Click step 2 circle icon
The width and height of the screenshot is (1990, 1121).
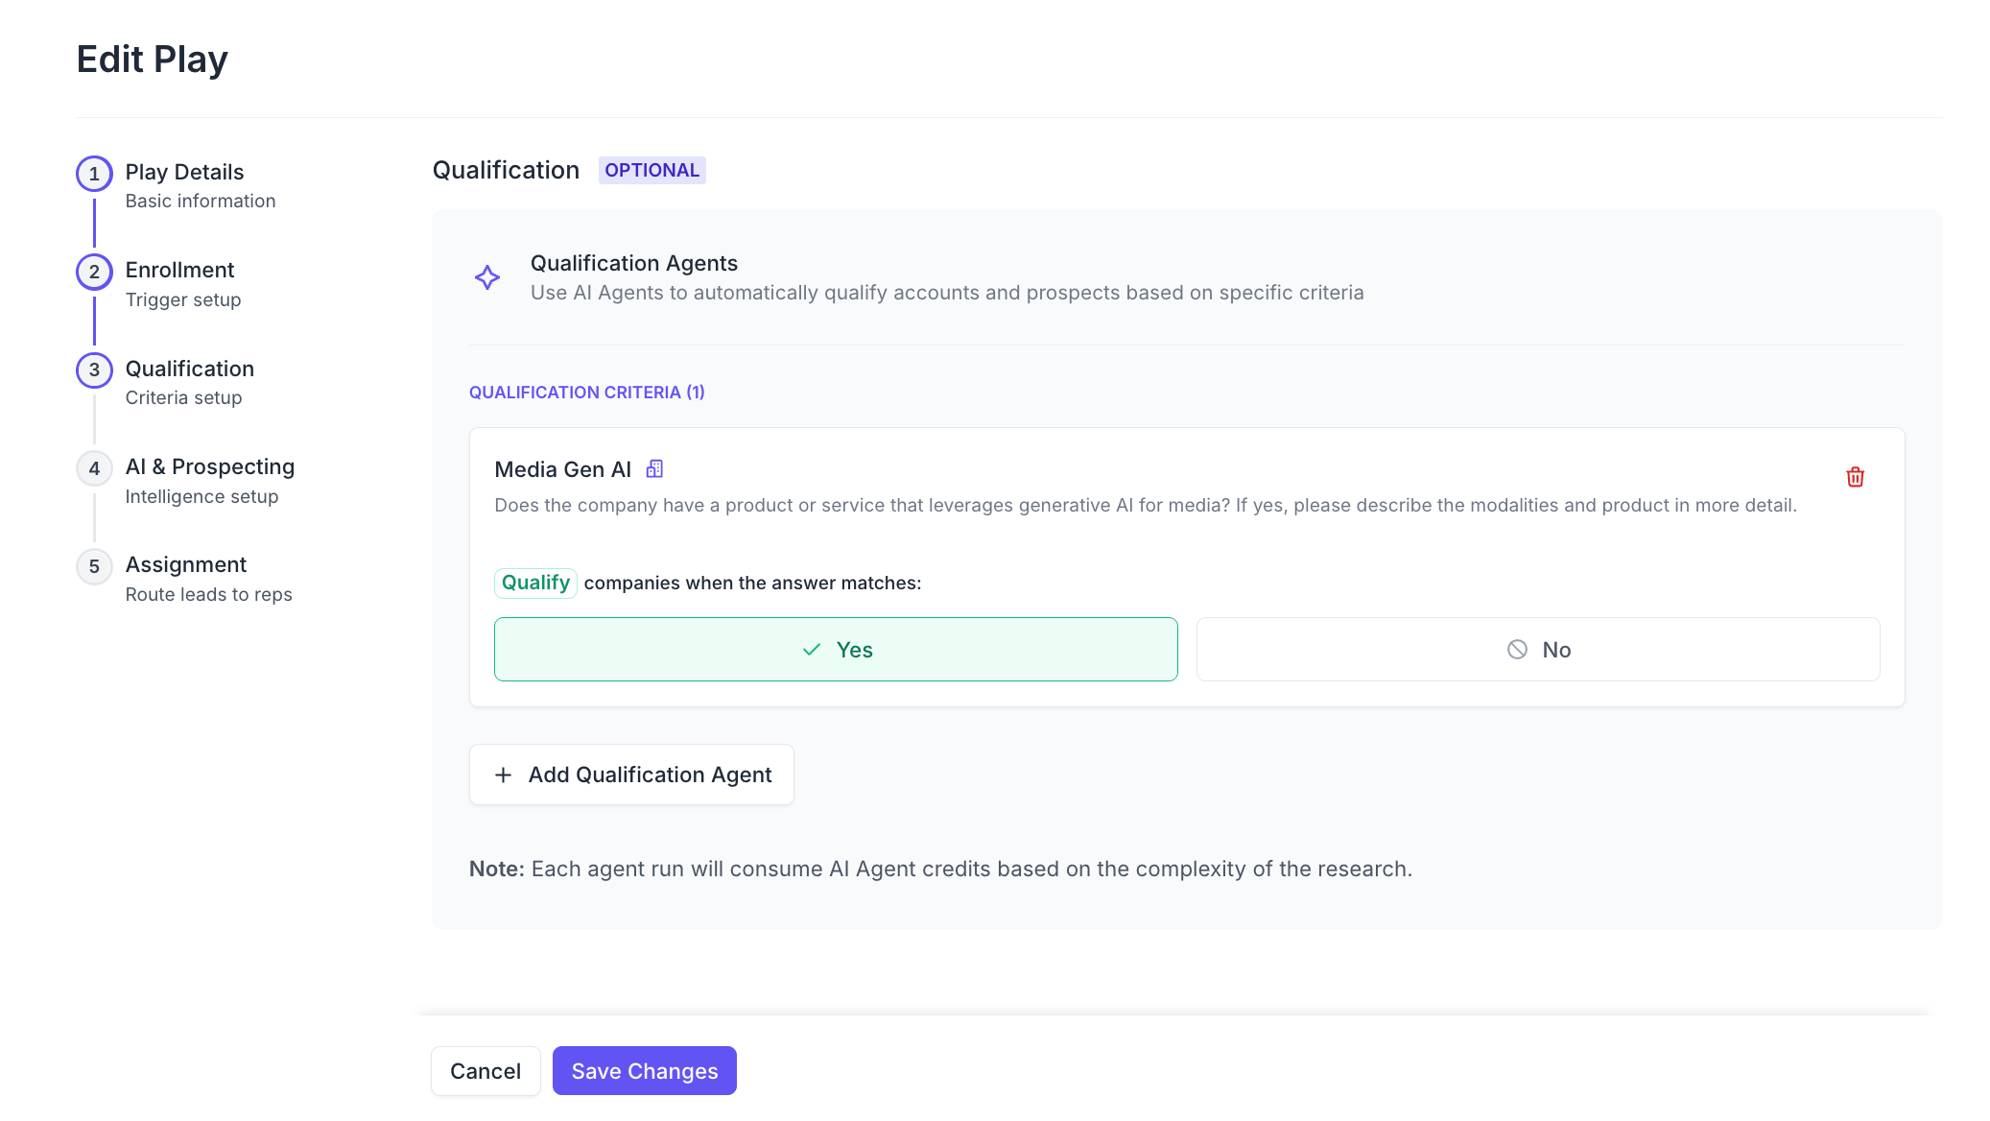point(94,272)
